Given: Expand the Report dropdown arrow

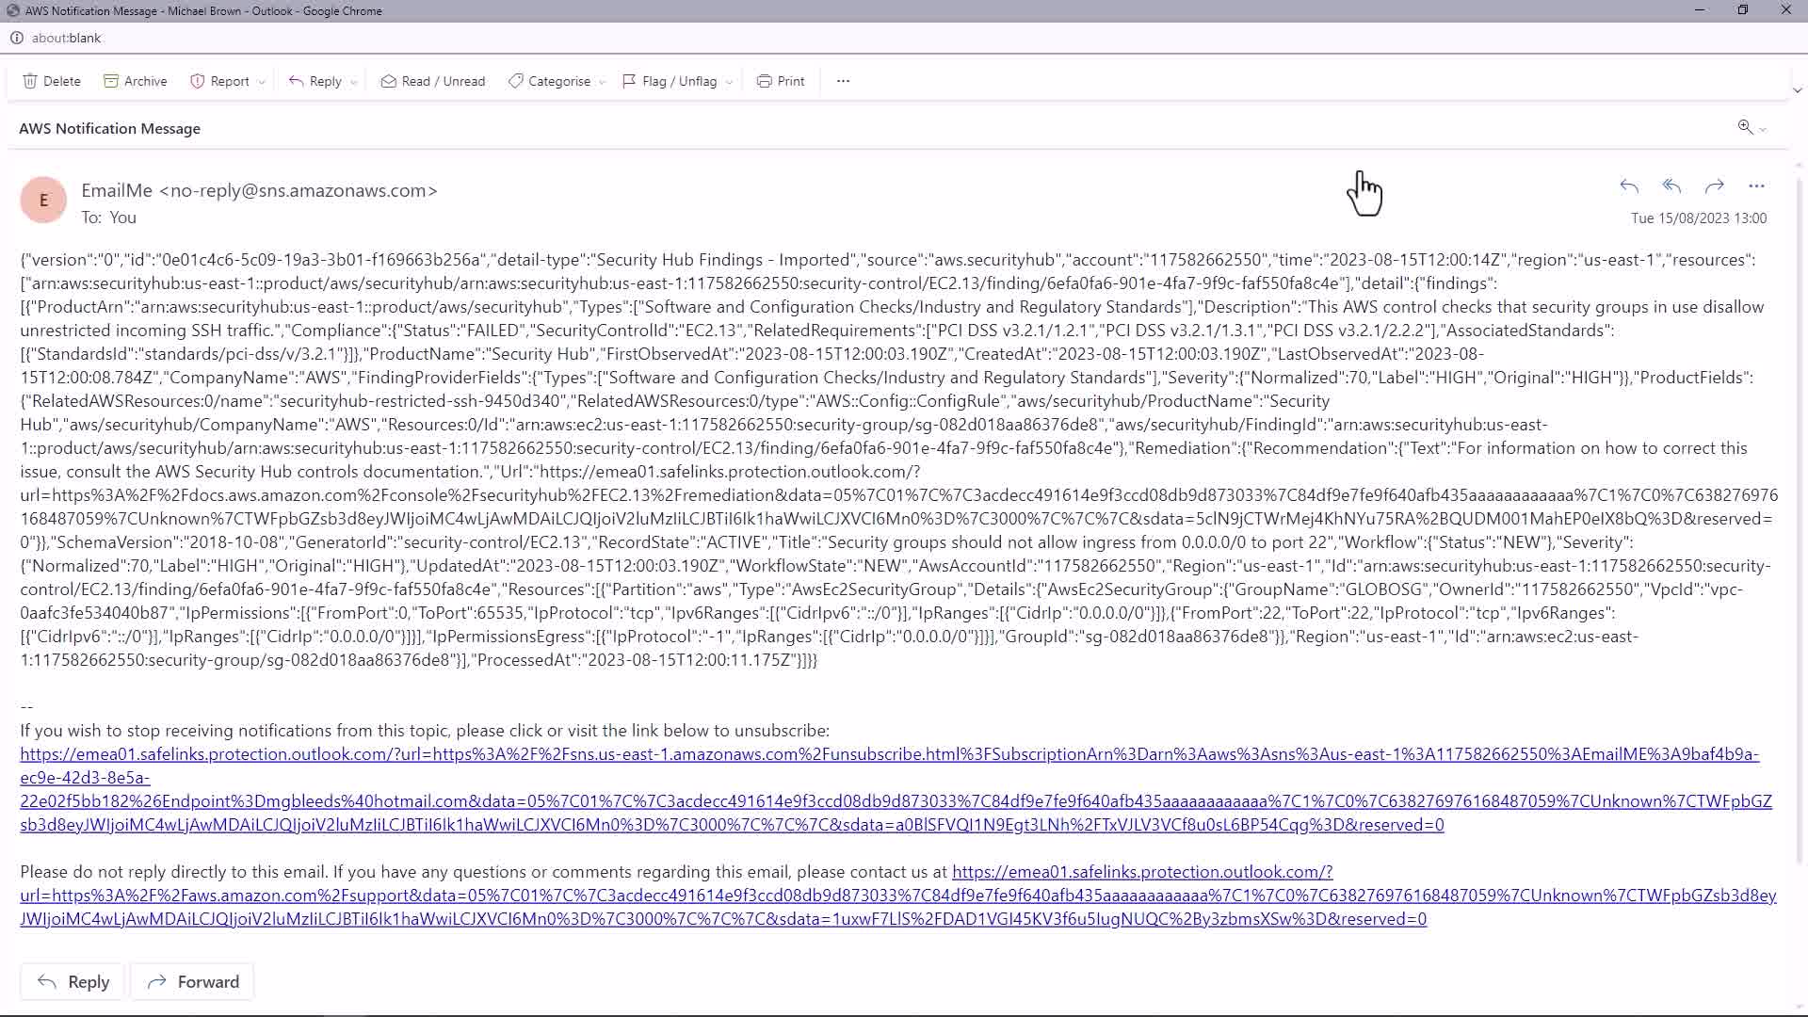Looking at the screenshot, I should pos(262,82).
